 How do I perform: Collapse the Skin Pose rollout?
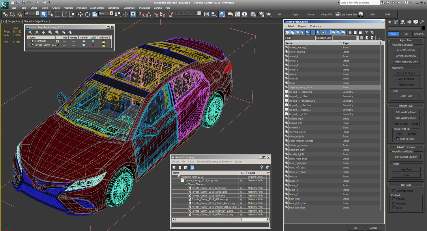pos(406,185)
